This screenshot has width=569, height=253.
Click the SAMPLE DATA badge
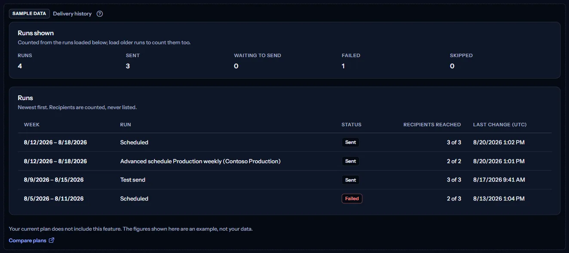29,14
